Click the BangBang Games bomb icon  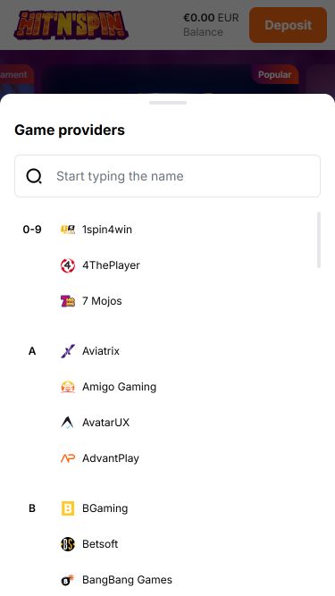click(68, 580)
